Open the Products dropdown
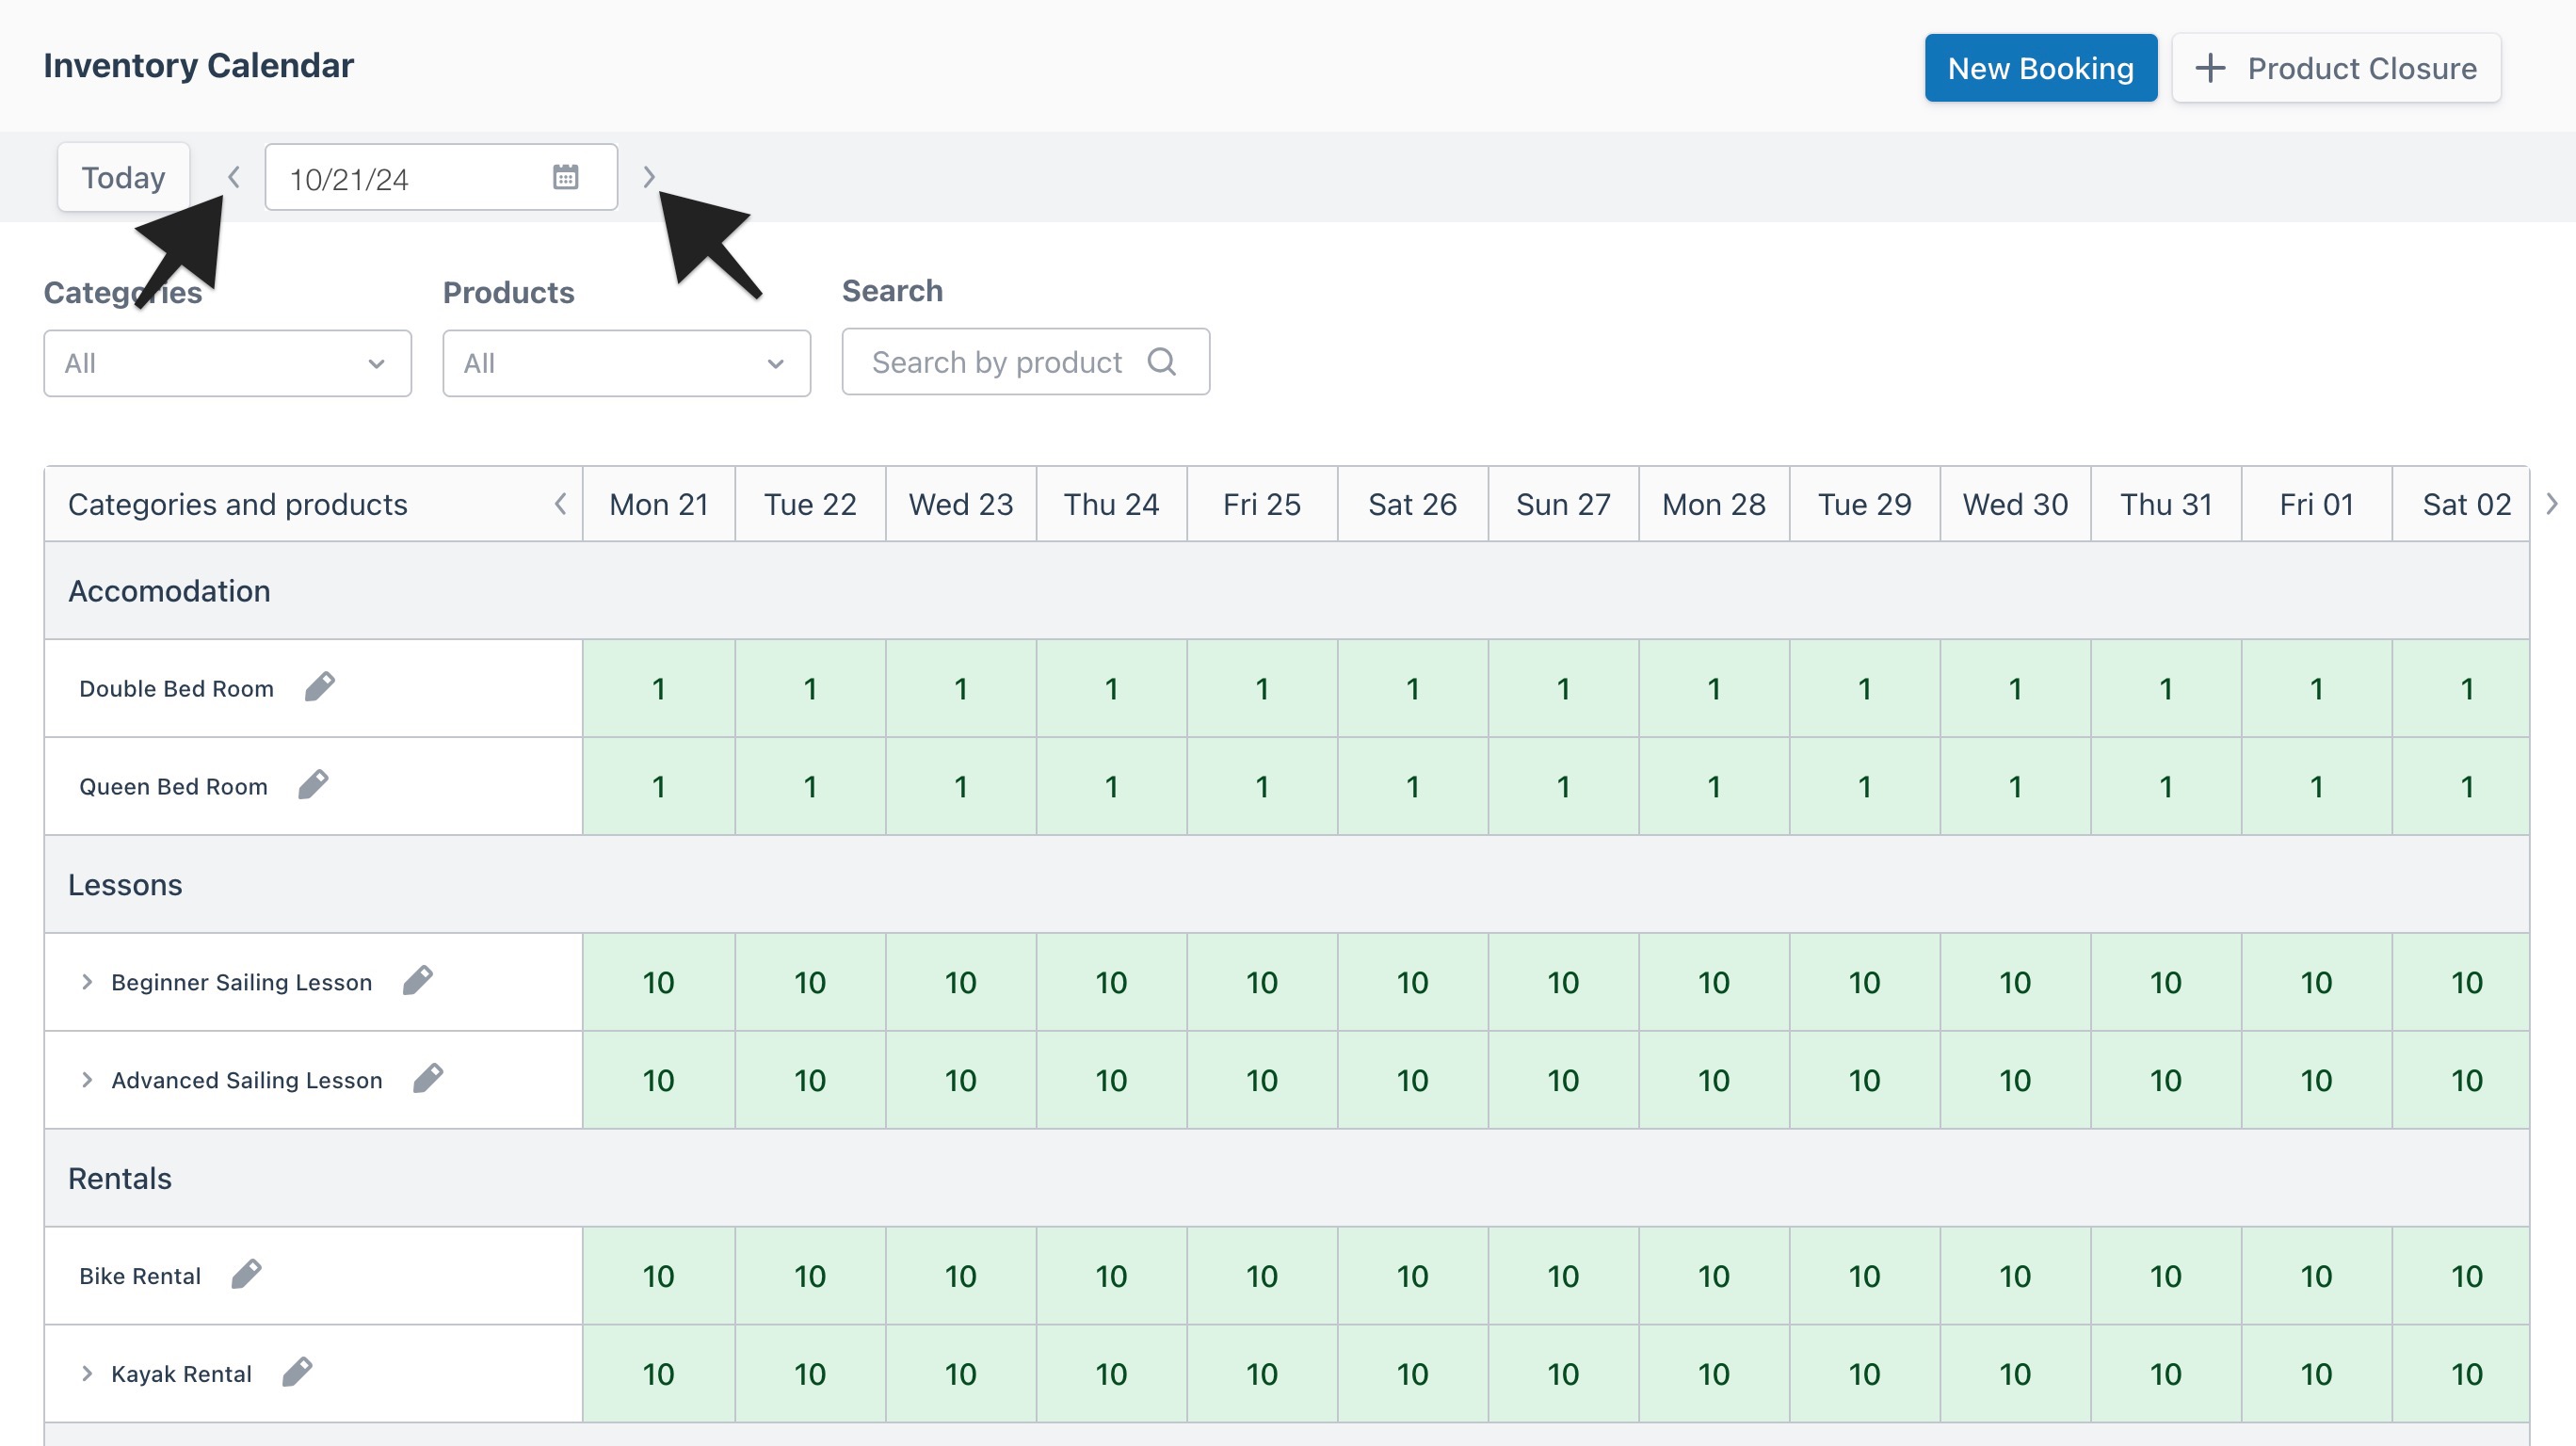Screen dimensions: 2576x1446 point(627,363)
